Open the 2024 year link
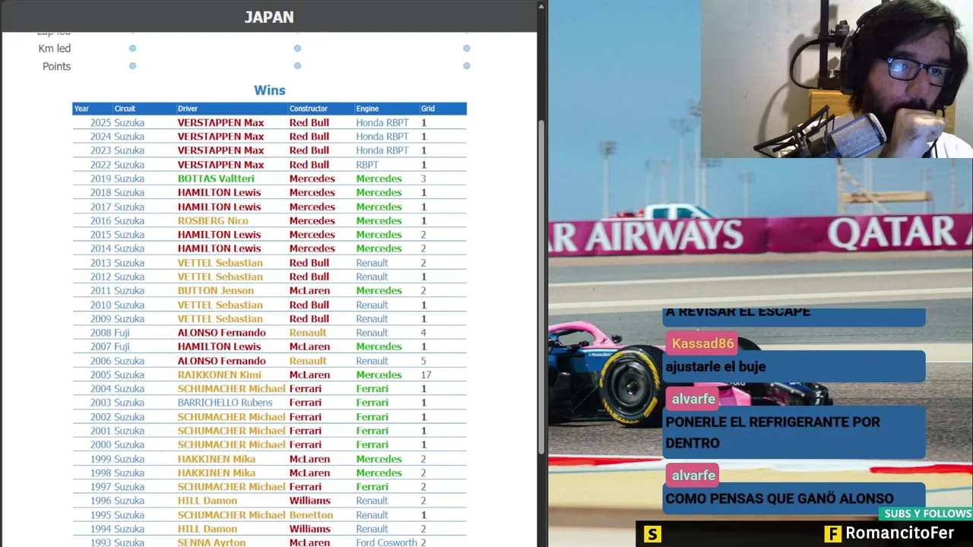This screenshot has height=547, width=973. pos(100,137)
